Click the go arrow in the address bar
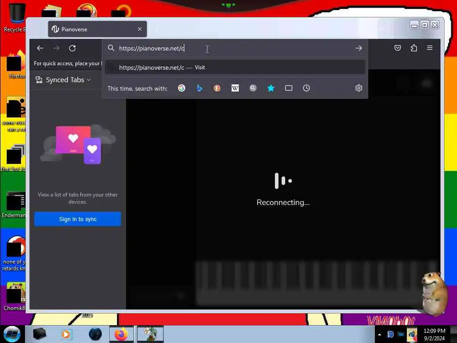457x343 pixels. [358, 48]
